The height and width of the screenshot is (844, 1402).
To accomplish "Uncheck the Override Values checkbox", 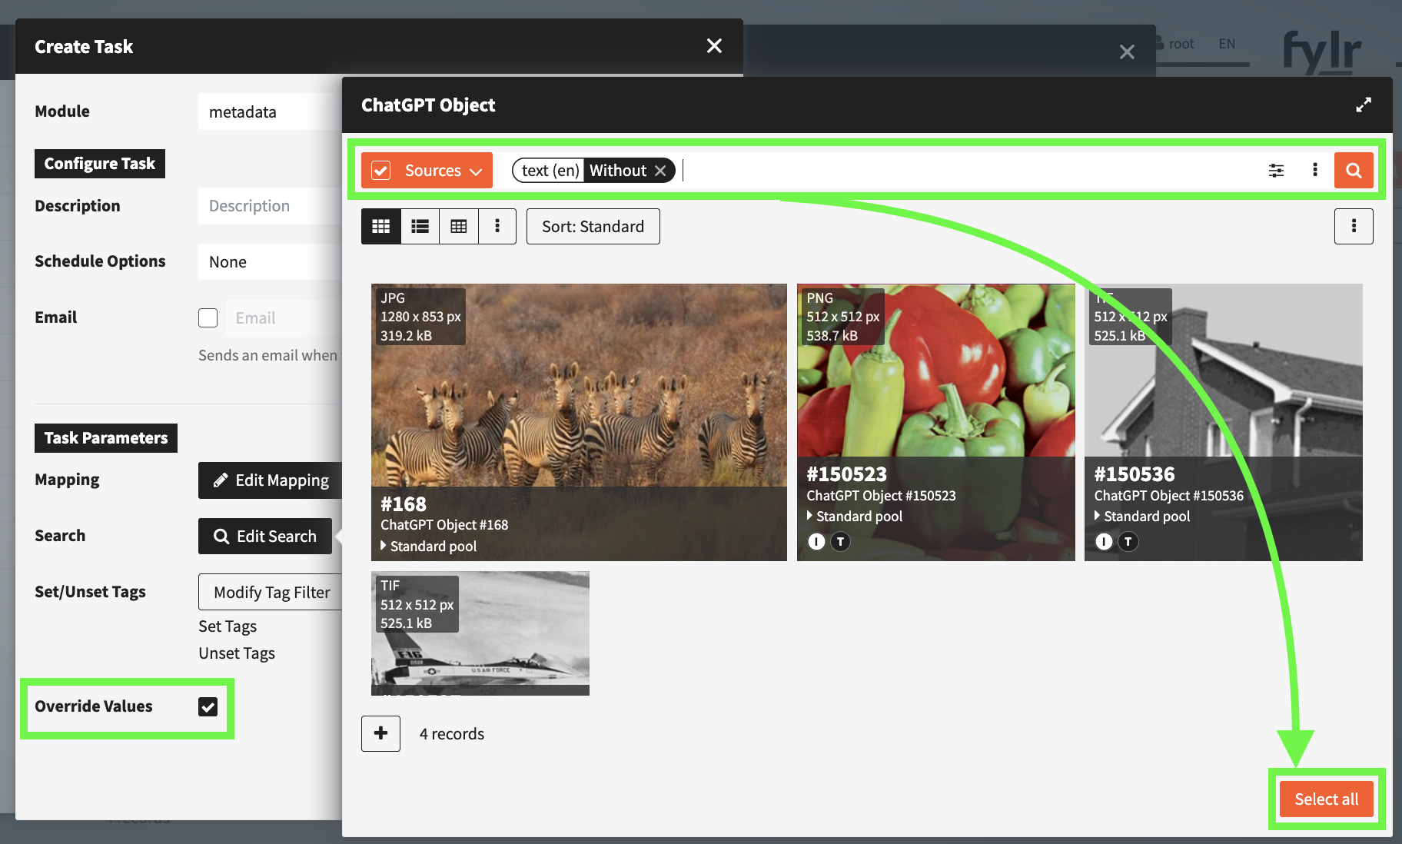I will [x=208, y=707].
